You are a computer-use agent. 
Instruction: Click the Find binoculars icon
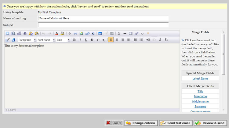[25, 33]
